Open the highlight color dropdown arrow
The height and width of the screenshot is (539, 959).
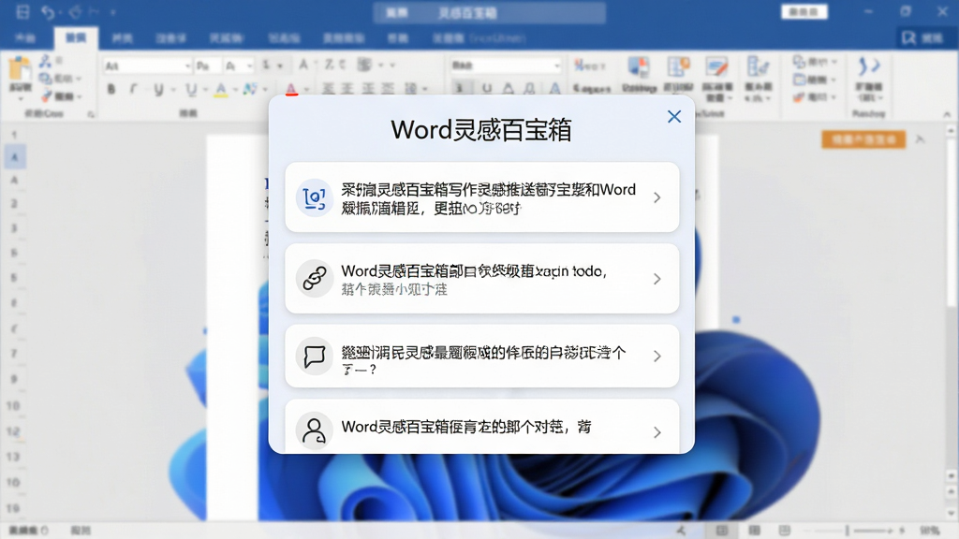coord(235,90)
